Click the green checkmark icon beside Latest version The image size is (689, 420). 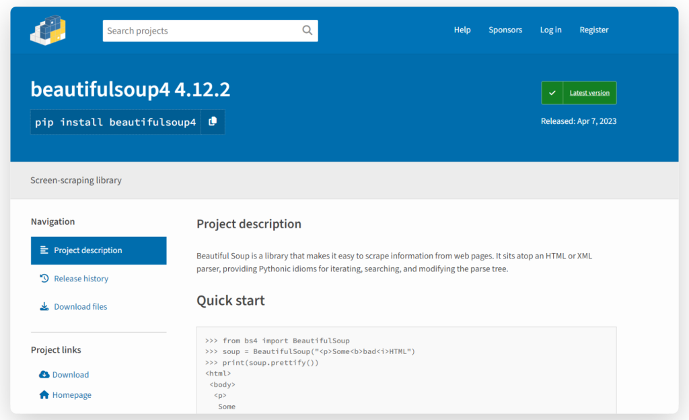(552, 93)
